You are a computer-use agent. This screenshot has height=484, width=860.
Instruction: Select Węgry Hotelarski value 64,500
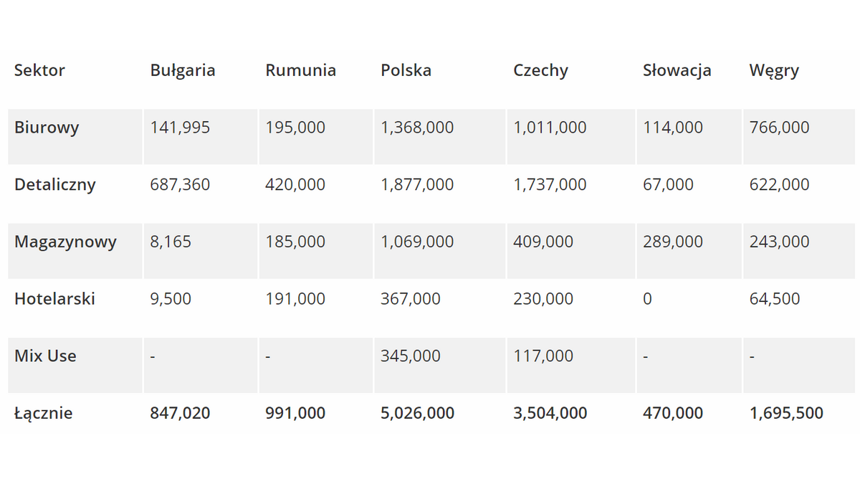775,299
